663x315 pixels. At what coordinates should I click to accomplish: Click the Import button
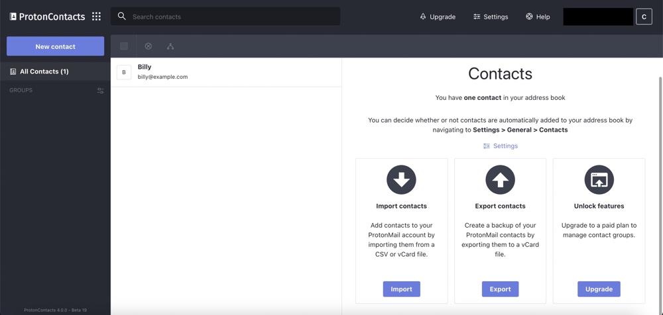(402, 289)
